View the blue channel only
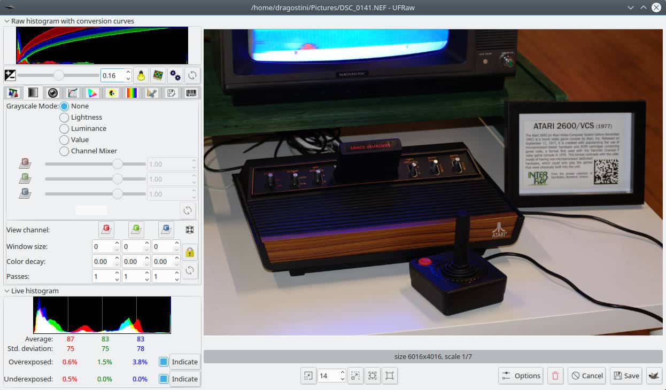This screenshot has height=390, width=666. coord(166,230)
